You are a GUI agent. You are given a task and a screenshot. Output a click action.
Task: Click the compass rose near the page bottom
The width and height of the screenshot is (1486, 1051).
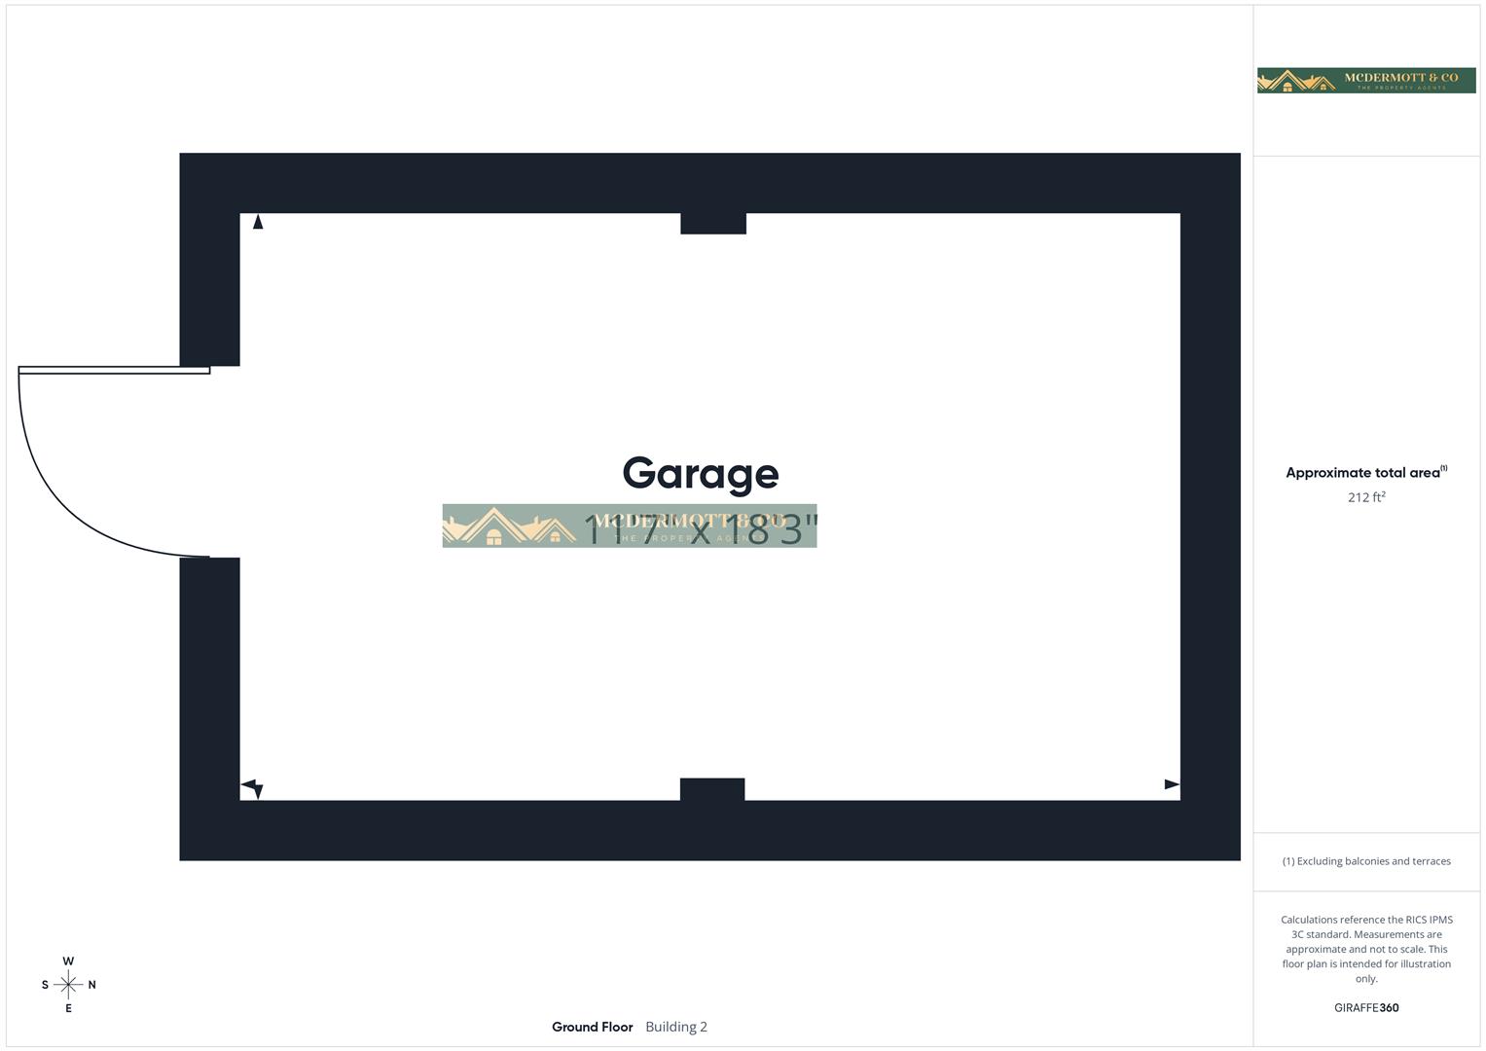67,984
